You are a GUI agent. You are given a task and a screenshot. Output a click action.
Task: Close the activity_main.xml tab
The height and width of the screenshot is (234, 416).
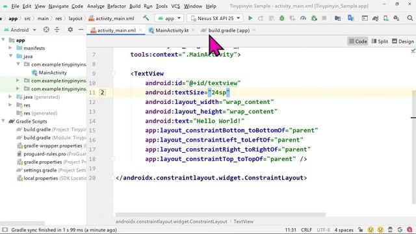tap(140, 30)
